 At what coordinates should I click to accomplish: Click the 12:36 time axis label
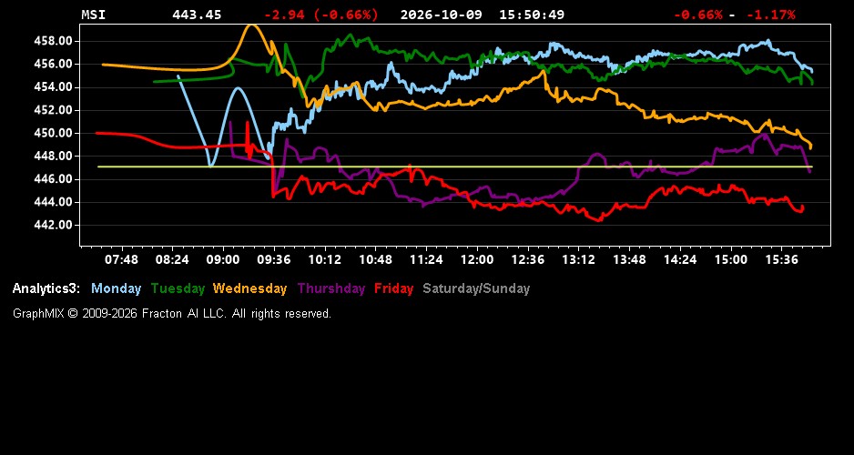point(528,260)
